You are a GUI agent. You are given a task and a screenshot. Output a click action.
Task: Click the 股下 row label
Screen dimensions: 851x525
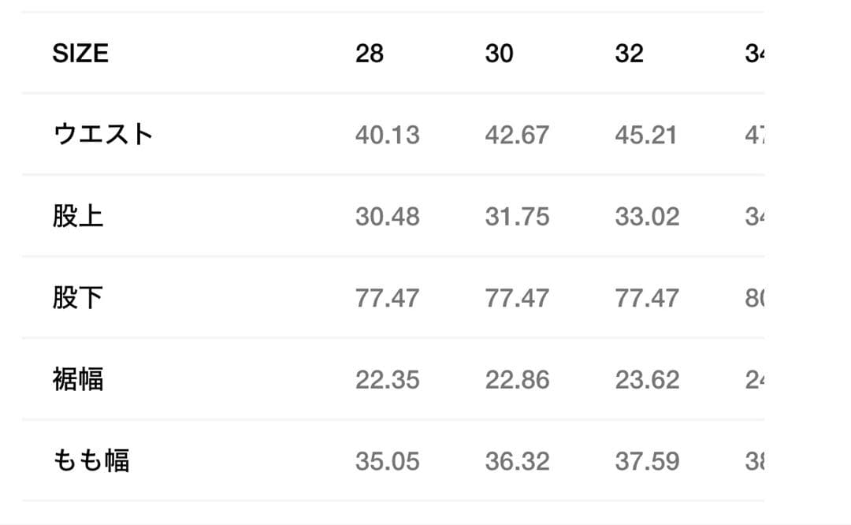[x=78, y=298]
